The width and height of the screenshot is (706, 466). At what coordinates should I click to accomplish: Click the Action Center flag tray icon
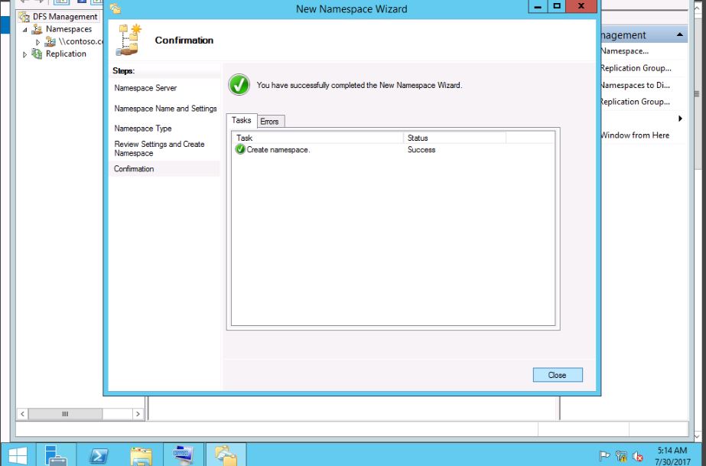605,456
